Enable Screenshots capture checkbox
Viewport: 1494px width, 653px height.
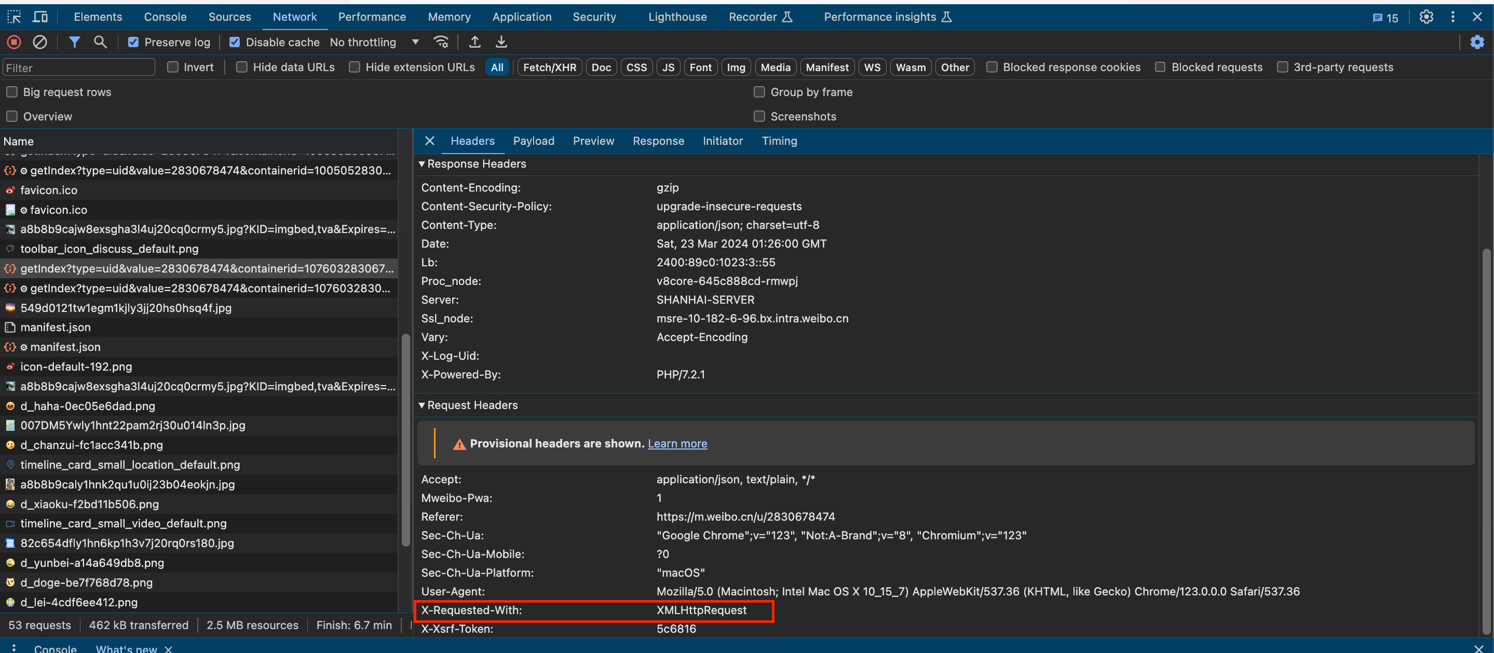pos(759,116)
